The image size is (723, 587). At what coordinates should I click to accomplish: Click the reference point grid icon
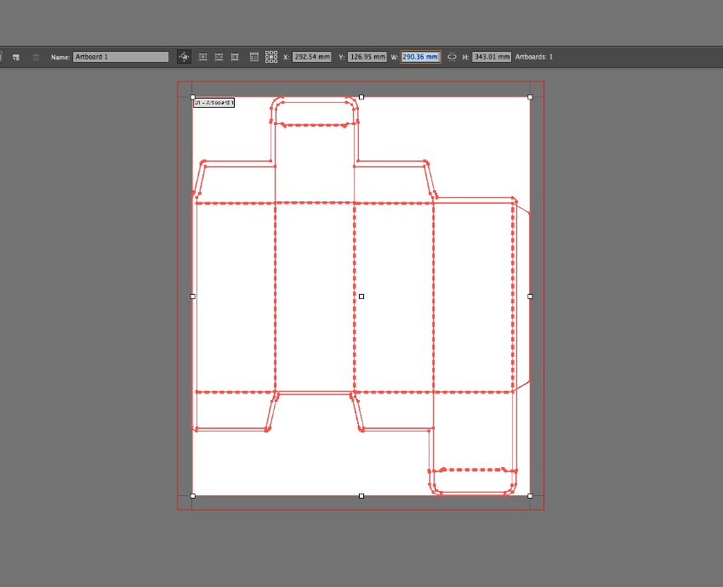pyautogui.click(x=271, y=57)
